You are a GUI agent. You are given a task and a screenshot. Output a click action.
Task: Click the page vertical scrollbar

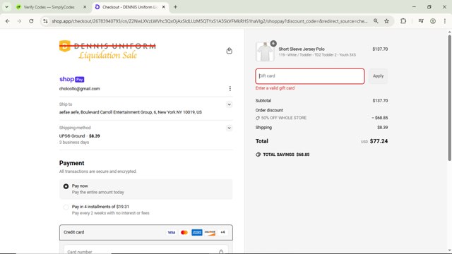(449, 98)
